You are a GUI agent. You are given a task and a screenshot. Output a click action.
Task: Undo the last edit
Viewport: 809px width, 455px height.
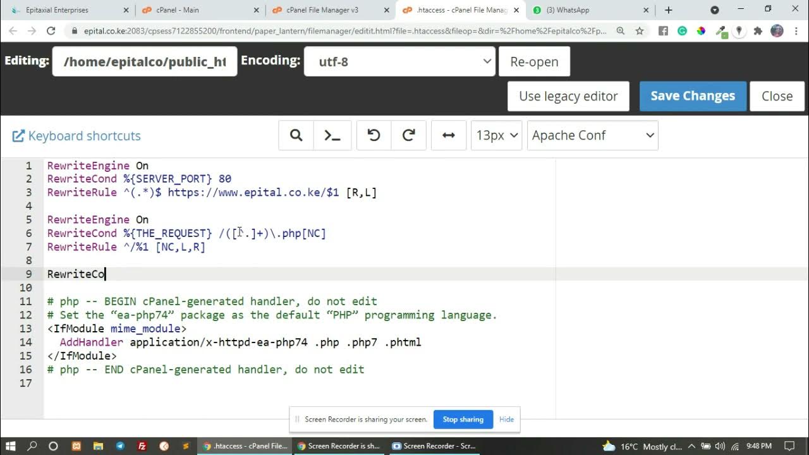click(x=374, y=135)
